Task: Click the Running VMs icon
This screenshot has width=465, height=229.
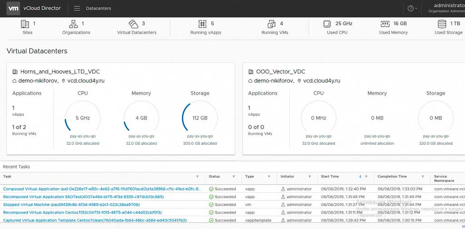Action: click(272, 24)
